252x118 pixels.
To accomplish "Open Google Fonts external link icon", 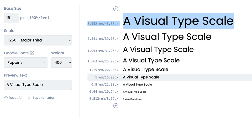I will pos(32,53).
